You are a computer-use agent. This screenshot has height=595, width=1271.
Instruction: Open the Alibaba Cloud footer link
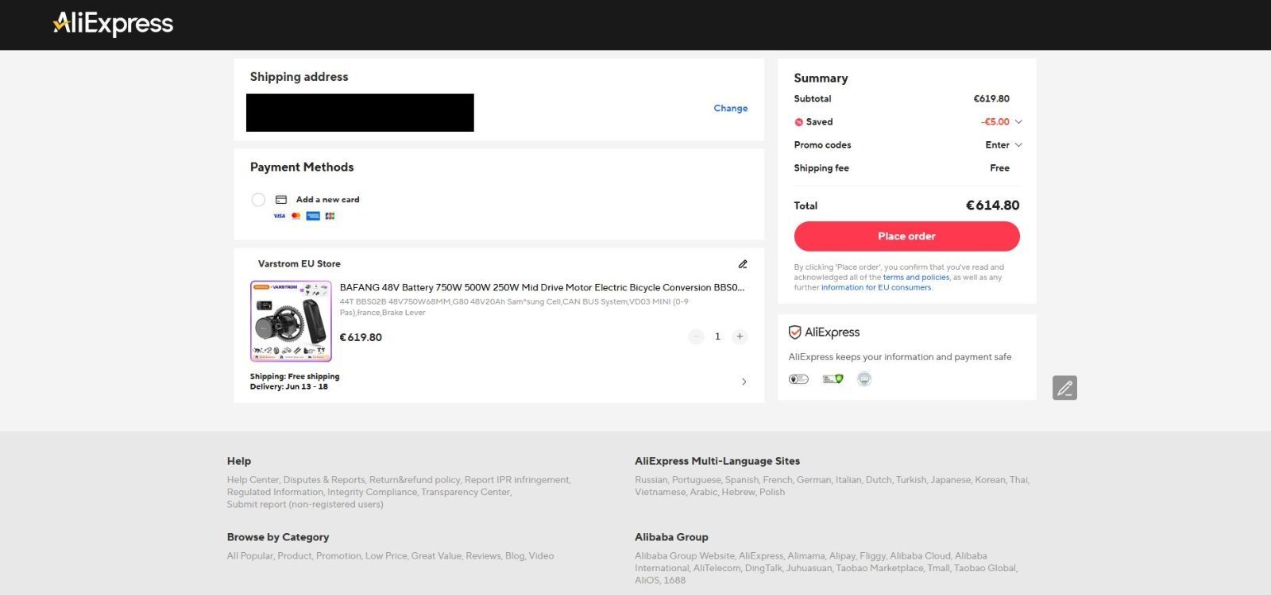tap(920, 556)
